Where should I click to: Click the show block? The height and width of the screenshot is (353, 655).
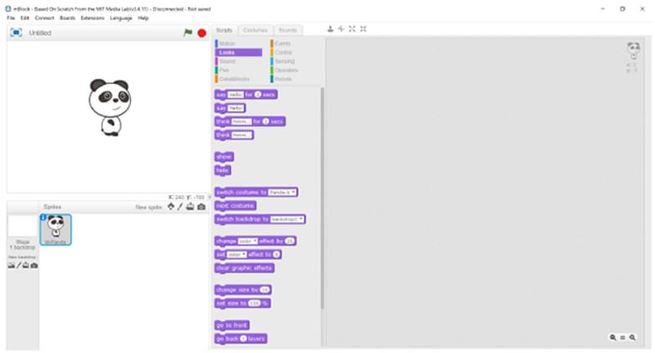pyautogui.click(x=224, y=157)
